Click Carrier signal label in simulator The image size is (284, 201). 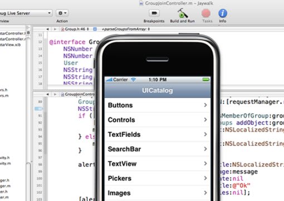120,80
